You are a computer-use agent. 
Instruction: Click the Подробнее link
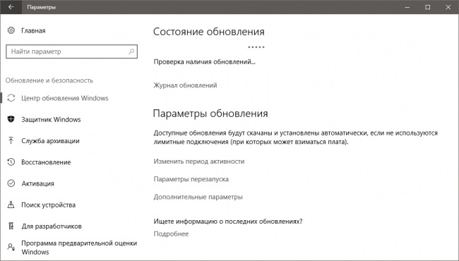pyautogui.click(x=172, y=233)
